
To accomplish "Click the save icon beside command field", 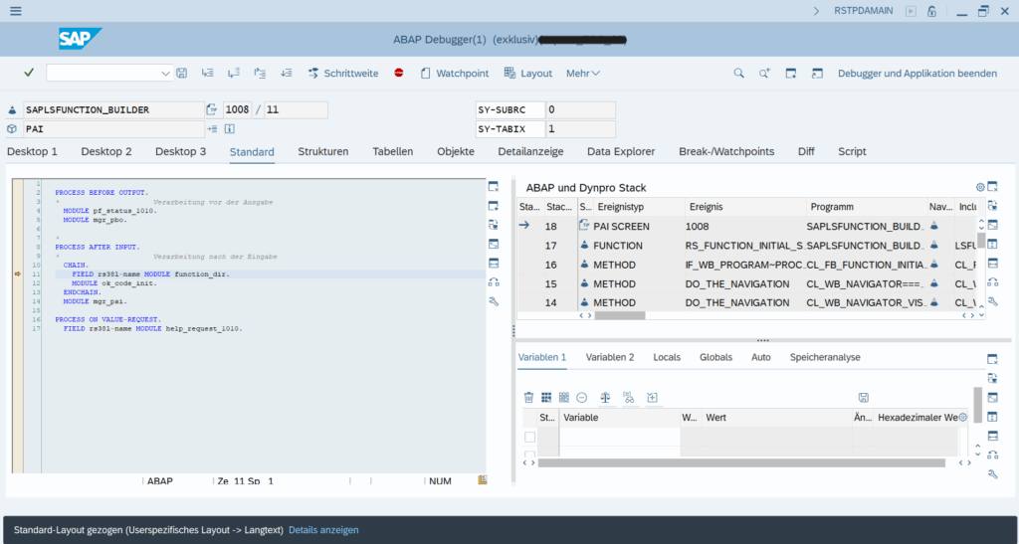I will pyautogui.click(x=182, y=74).
